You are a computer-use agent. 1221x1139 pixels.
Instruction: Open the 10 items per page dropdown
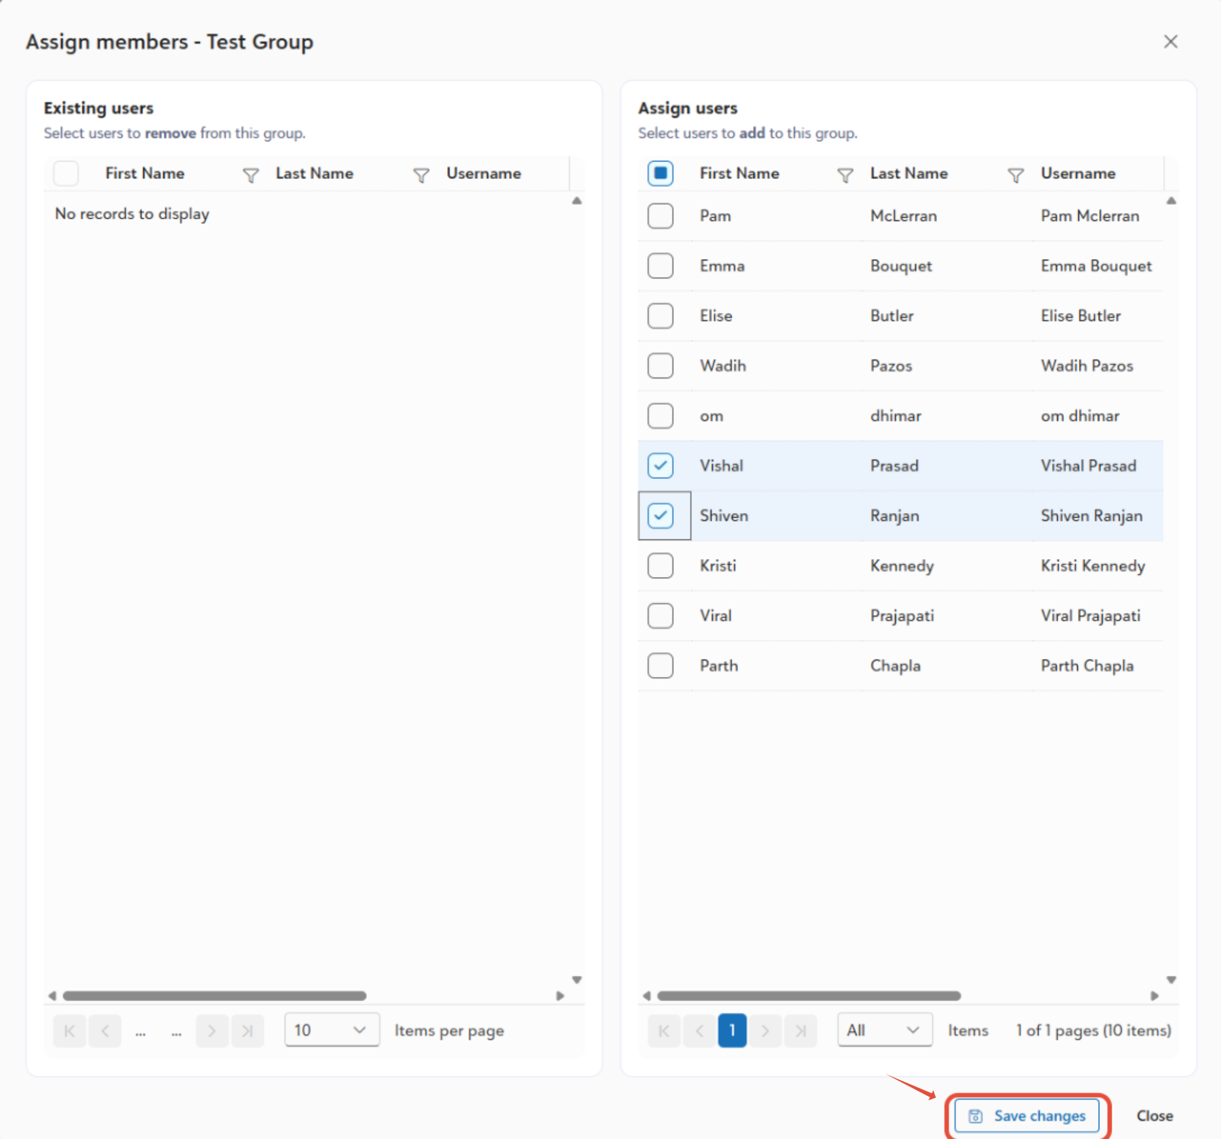pyautogui.click(x=331, y=1030)
